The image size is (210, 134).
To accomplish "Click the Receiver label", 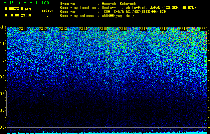I will pos(68,12).
